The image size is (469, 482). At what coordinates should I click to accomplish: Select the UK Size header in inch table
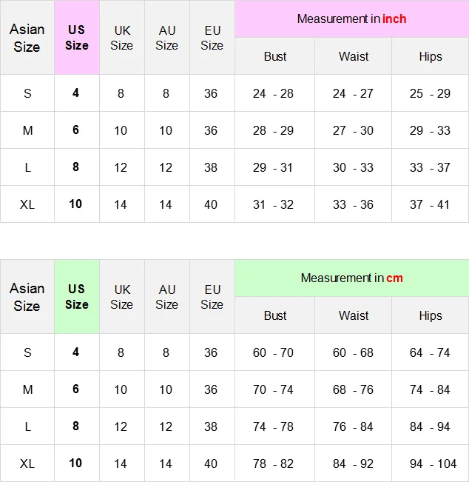122,38
